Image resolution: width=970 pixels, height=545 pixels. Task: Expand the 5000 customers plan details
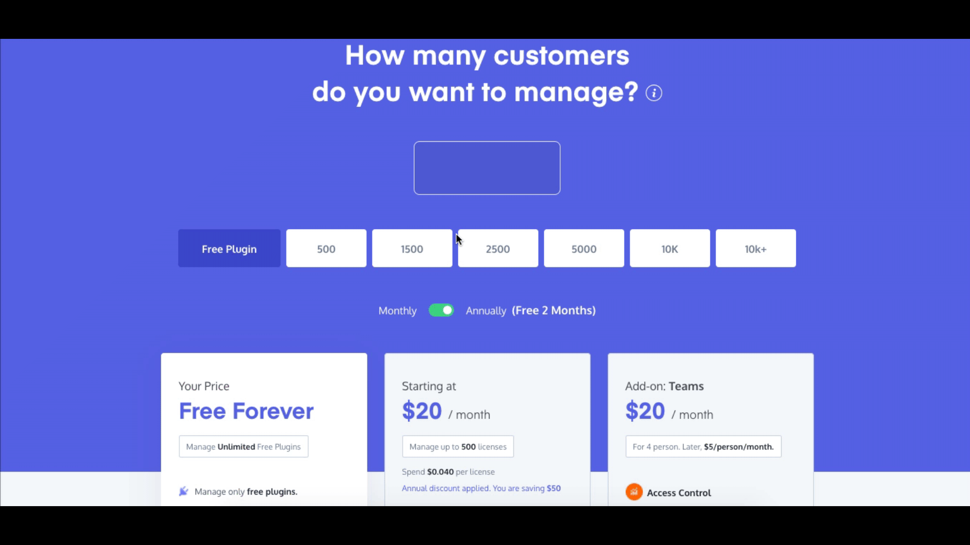pyautogui.click(x=584, y=248)
